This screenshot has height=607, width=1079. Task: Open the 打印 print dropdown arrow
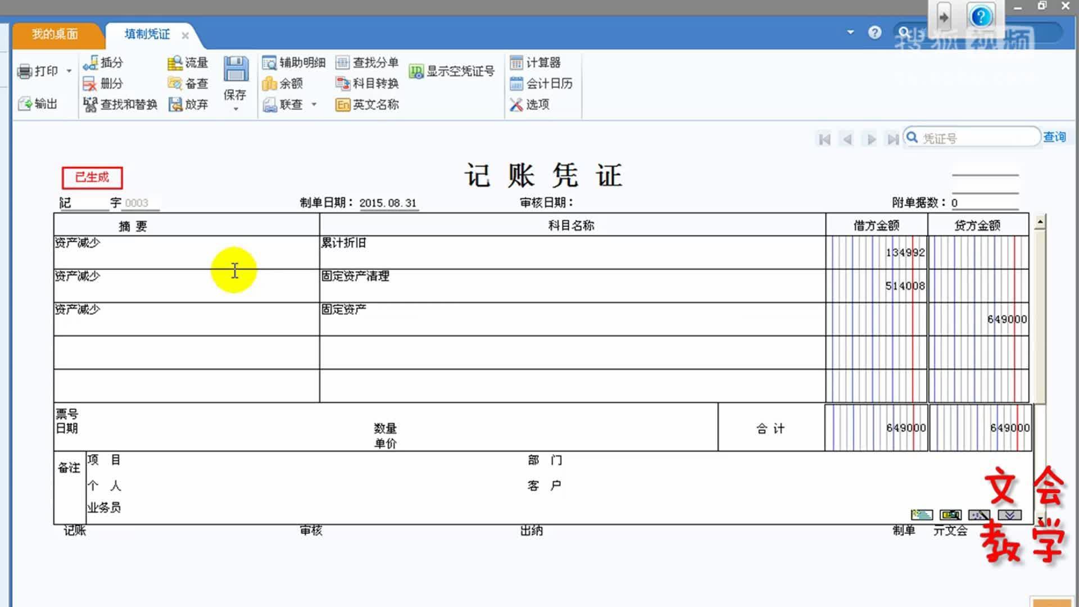tap(69, 71)
